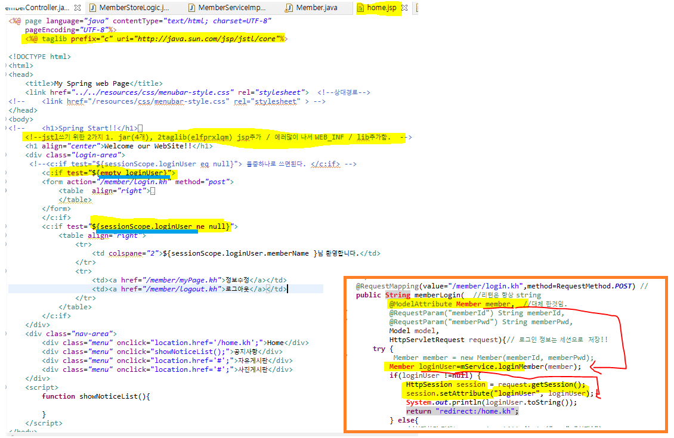Screen dimensions: 674x438
Task: Click the Home menu div line
Action: click(175, 343)
